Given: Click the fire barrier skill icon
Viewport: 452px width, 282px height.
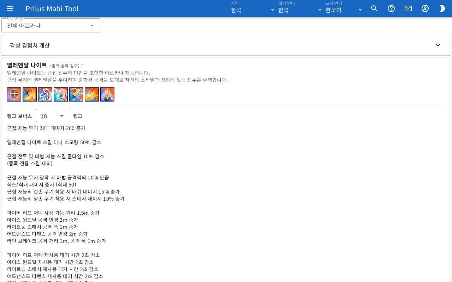Looking at the screenshot, I should (x=92, y=94).
